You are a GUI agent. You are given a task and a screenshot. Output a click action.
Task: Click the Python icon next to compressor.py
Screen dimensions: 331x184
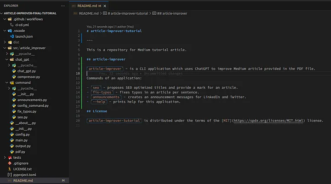point(14,77)
